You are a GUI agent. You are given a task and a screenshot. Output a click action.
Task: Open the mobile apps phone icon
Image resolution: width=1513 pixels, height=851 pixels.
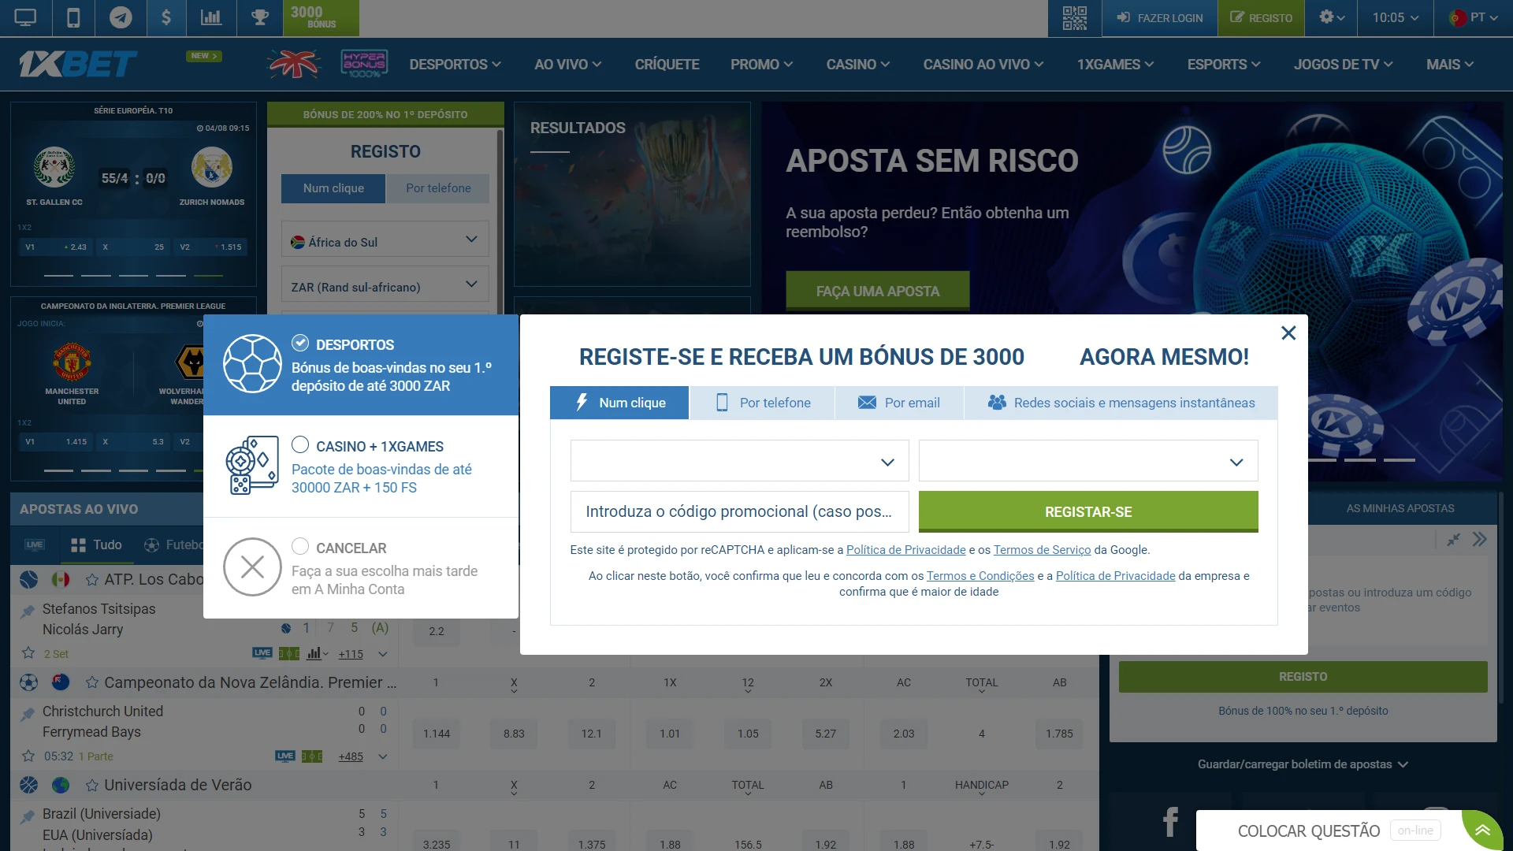tap(73, 17)
